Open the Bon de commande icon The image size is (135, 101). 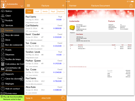(x=3, y=45)
